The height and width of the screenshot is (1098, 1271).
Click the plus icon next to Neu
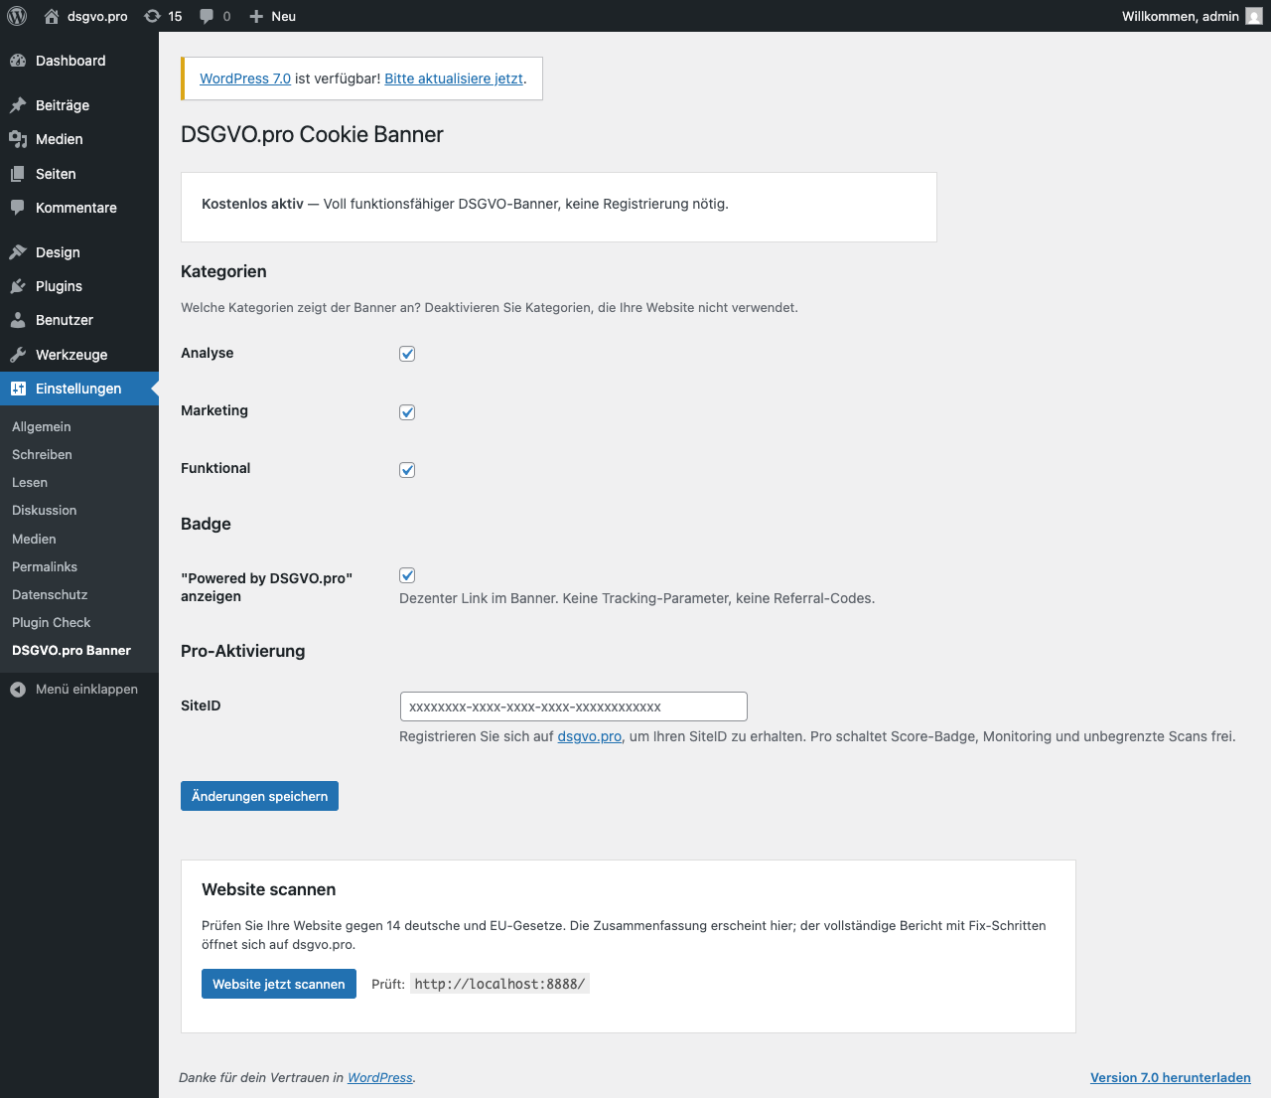pos(256,16)
